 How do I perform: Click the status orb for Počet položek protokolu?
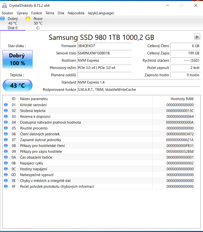pyautogui.click(x=6, y=186)
